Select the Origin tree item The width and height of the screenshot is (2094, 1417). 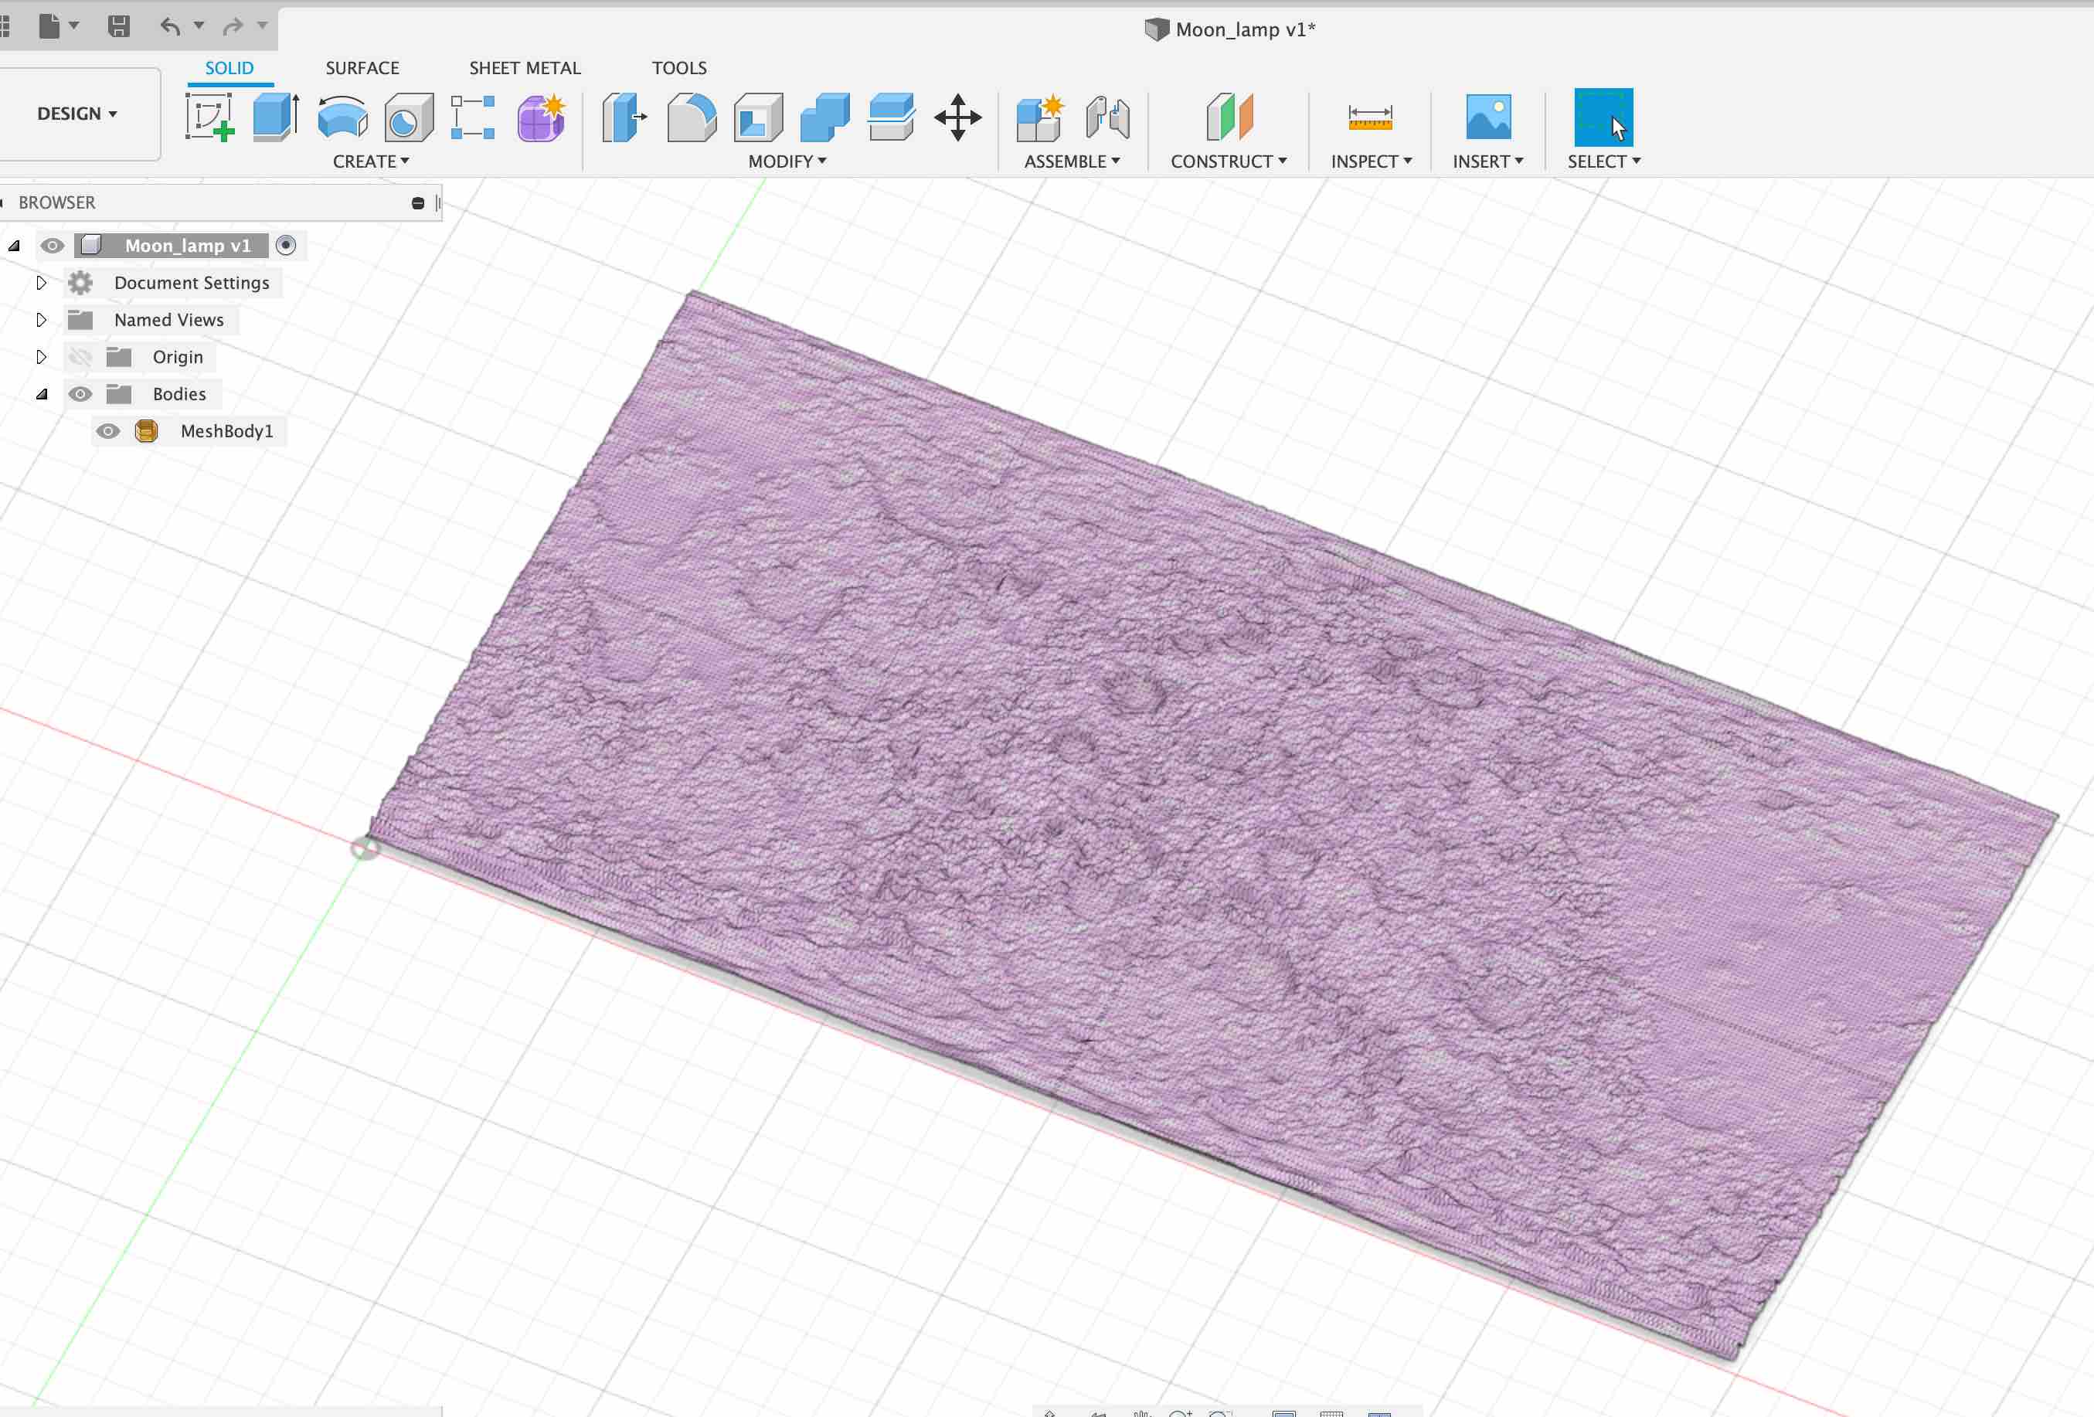click(x=178, y=357)
